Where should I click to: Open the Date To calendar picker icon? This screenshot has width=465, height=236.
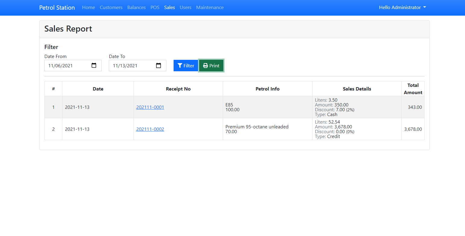pos(159,66)
